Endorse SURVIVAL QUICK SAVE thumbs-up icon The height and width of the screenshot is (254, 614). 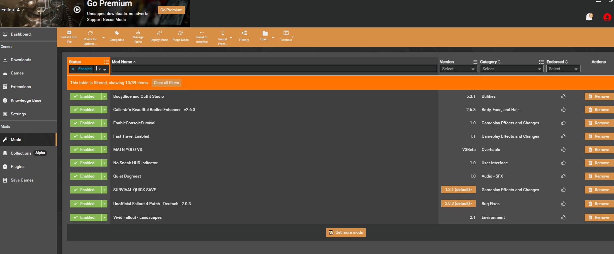click(x=563, y=190)
